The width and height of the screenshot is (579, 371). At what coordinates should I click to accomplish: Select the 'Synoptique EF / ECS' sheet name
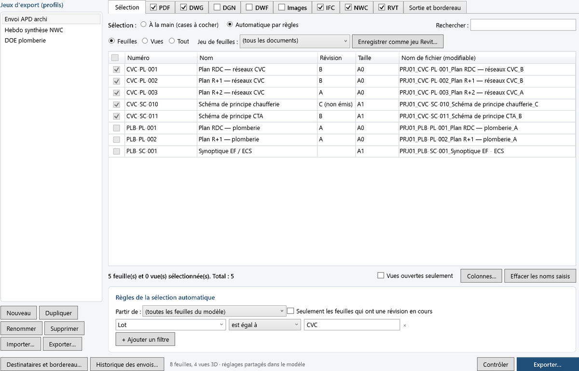(225, 151)
